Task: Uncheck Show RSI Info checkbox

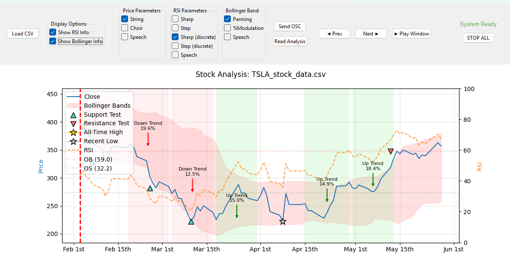Action: 53,32
